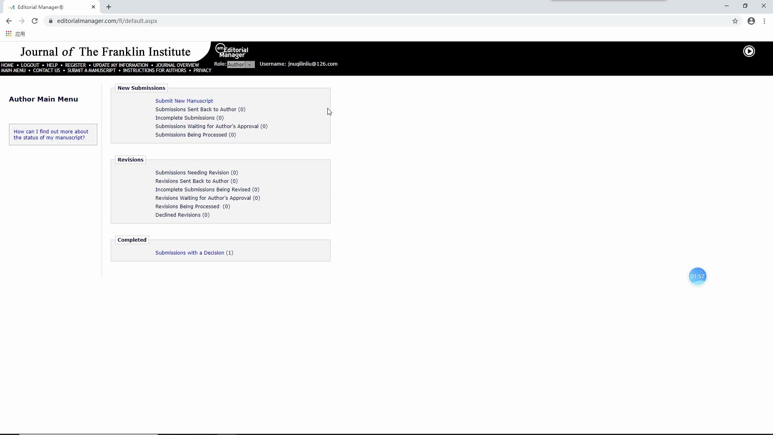Open Submissions with a Decision (1)
Viewport: 773px width, 435px height.
(194, 253)
